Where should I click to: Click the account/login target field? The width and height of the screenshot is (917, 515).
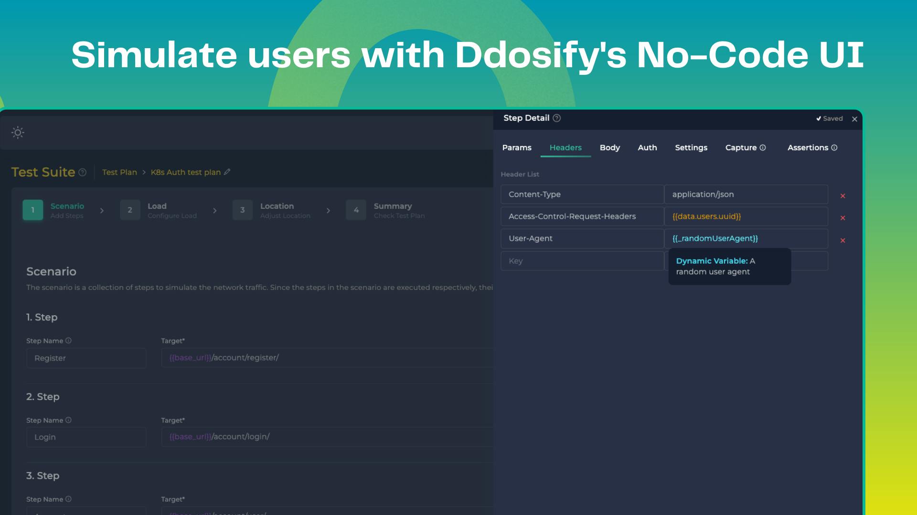[x=327, y=437]
